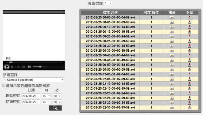This screenshot has height=115, width=203.
Task: Click the search magnifier button
Action: click(55, 108)
